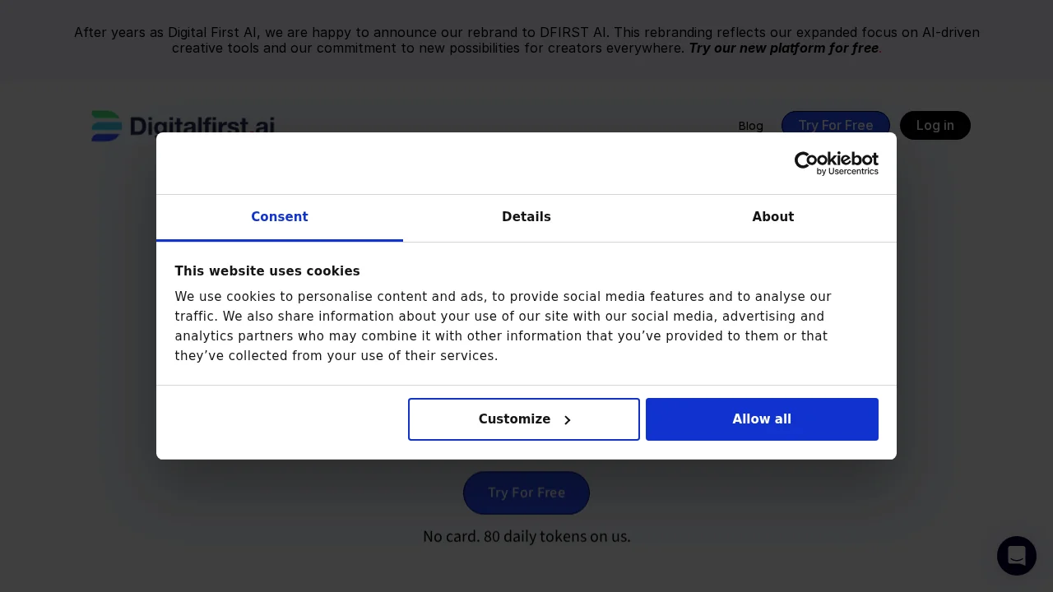Click the cookie notice heading text

click(267, 271)
